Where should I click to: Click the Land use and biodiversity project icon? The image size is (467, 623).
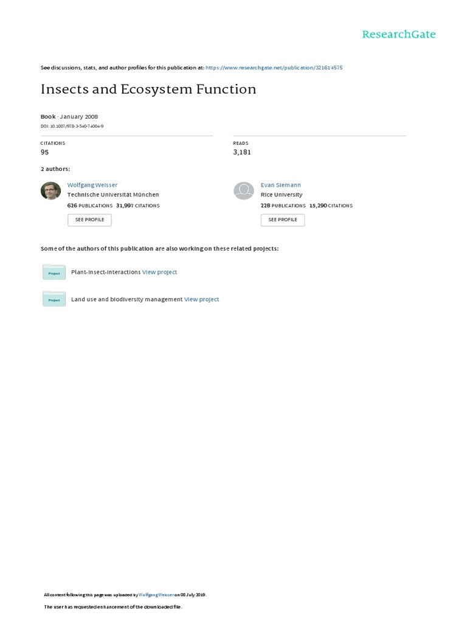54,299
